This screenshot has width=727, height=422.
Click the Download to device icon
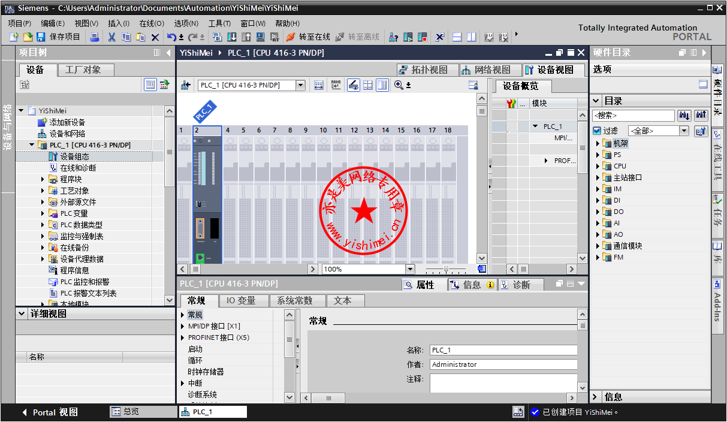point(232,37)
